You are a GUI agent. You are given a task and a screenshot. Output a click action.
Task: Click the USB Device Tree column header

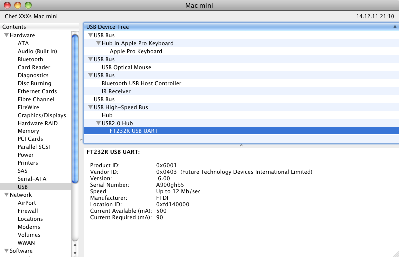241,27
